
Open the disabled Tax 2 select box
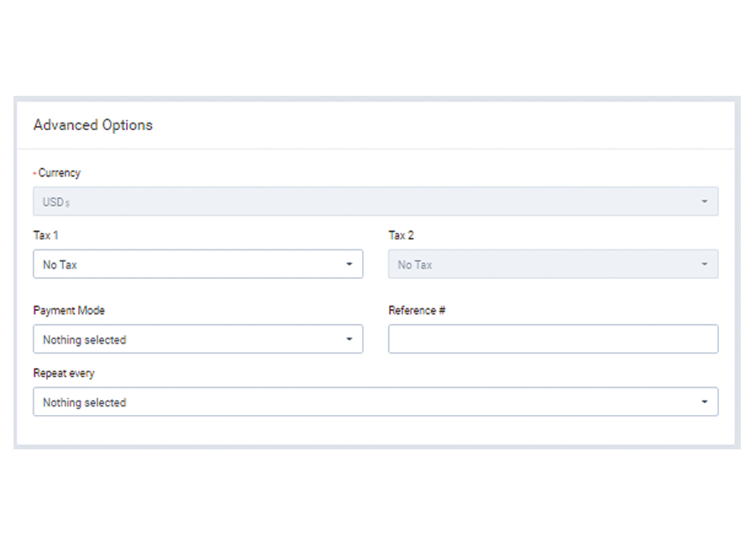[552, 265]
